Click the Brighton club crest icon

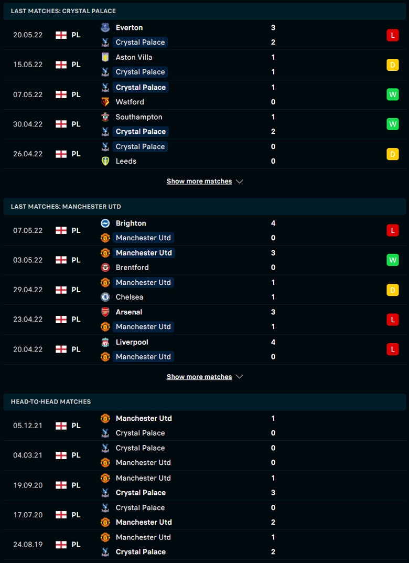[x=105, y=223]
